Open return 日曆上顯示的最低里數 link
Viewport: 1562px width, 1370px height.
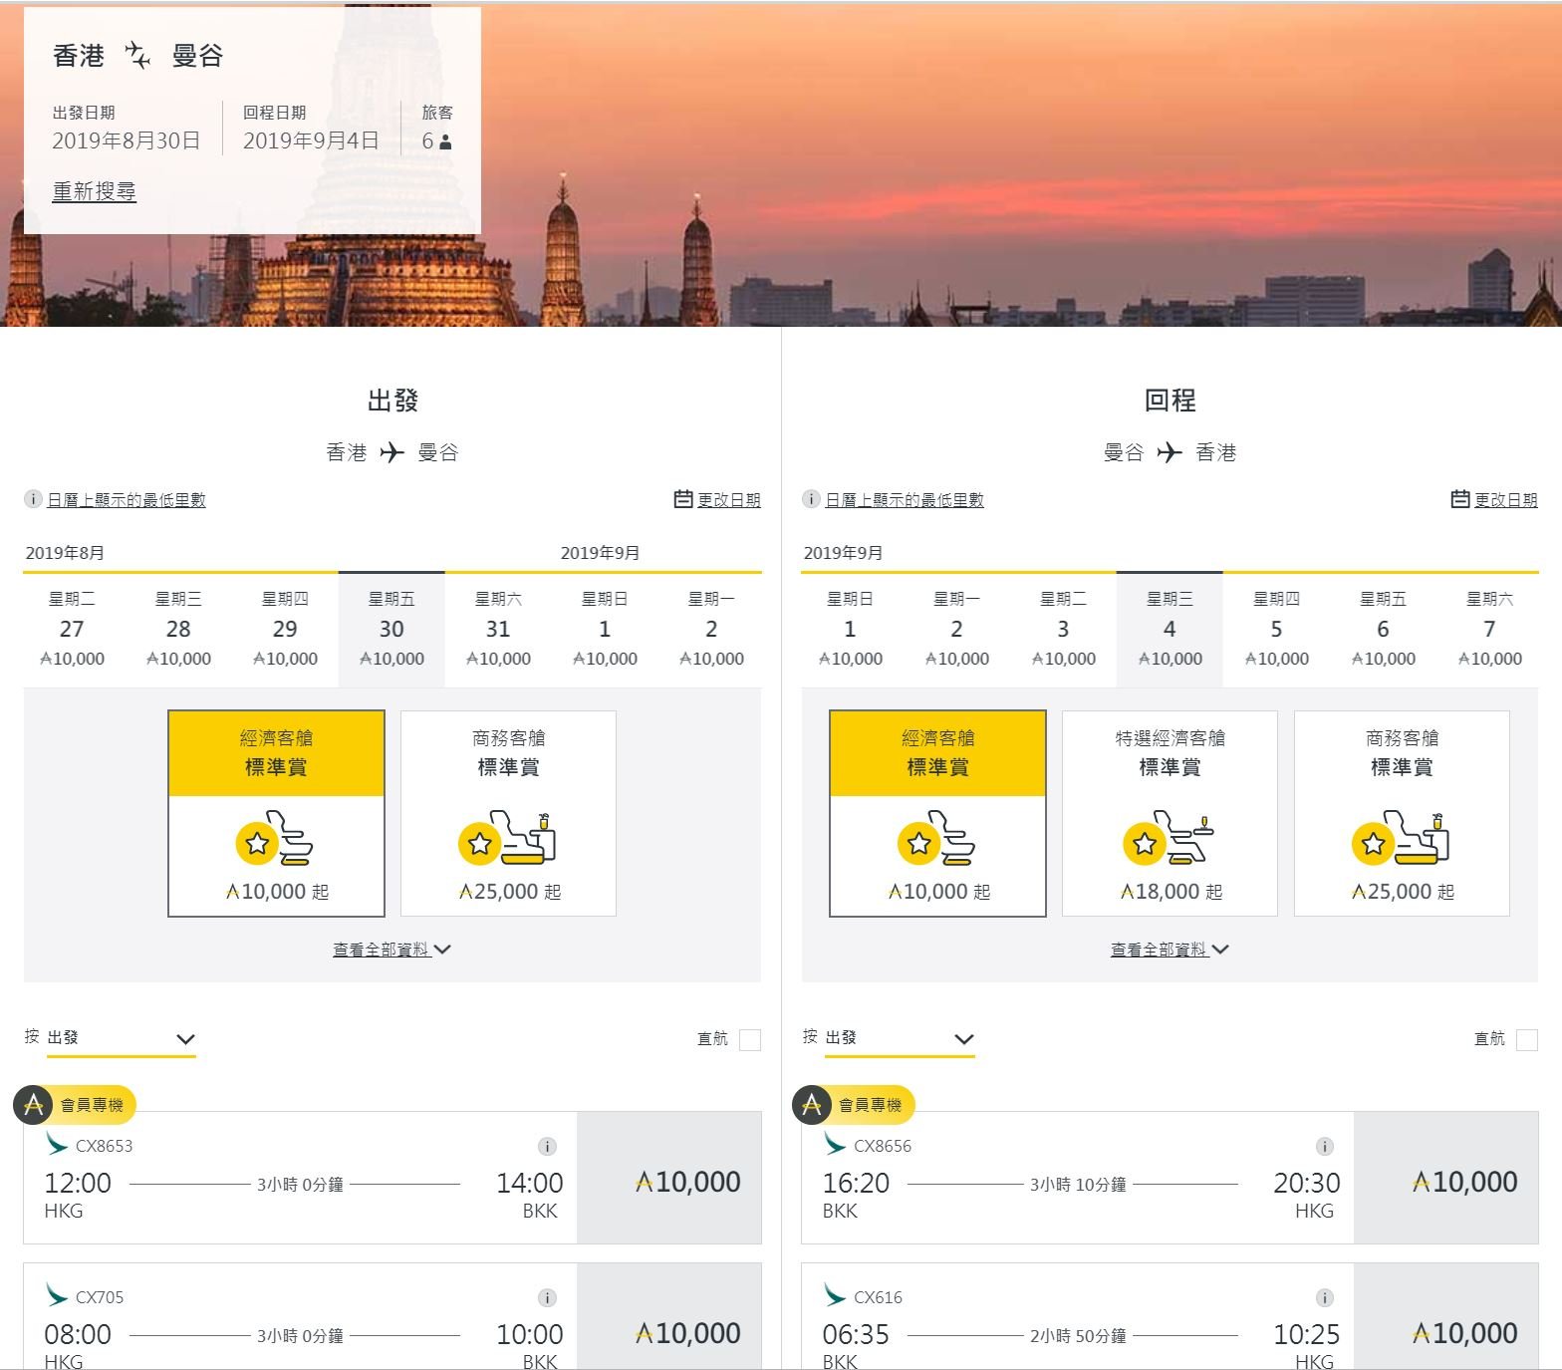tap(905, 499)
